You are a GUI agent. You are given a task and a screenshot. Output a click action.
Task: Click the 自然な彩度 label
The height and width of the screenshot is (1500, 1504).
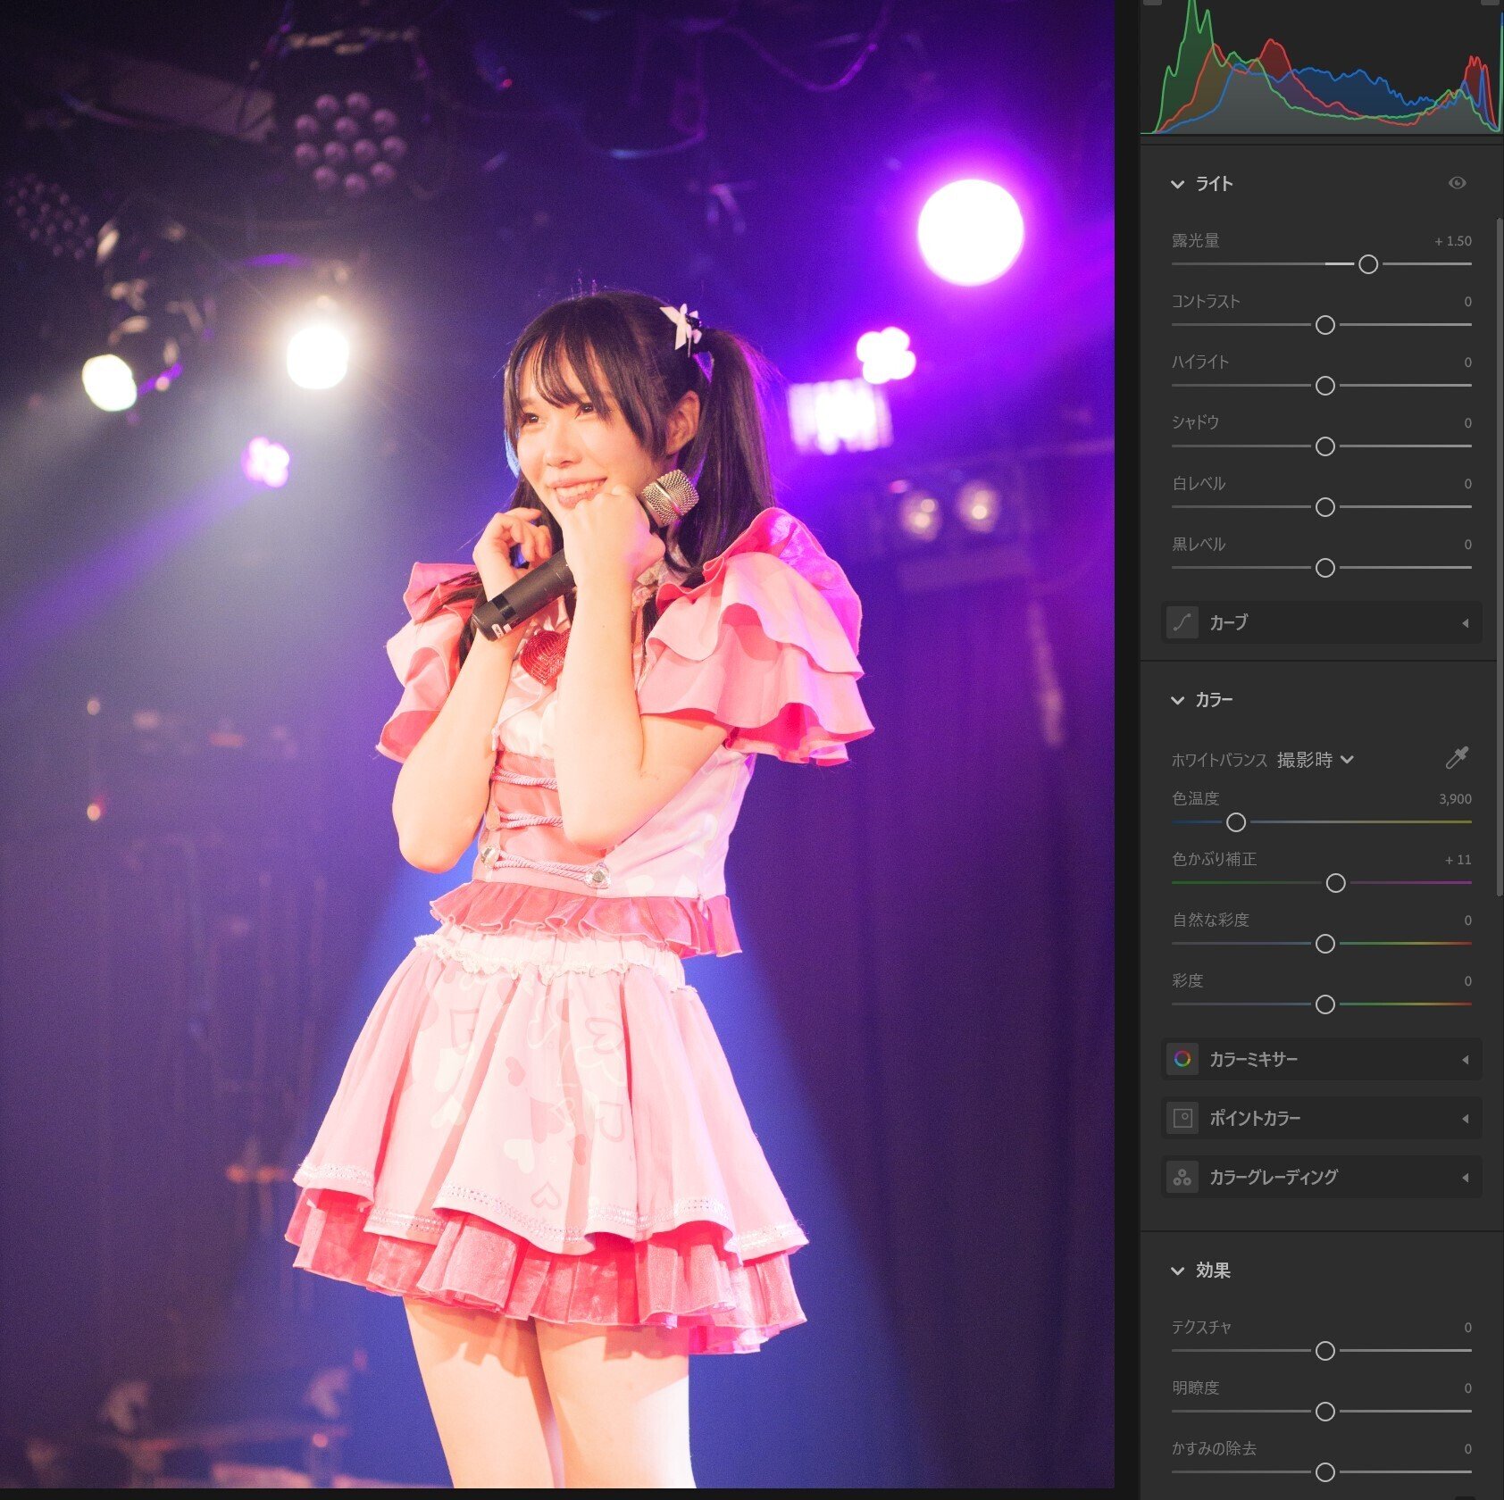click(1210, 921)
